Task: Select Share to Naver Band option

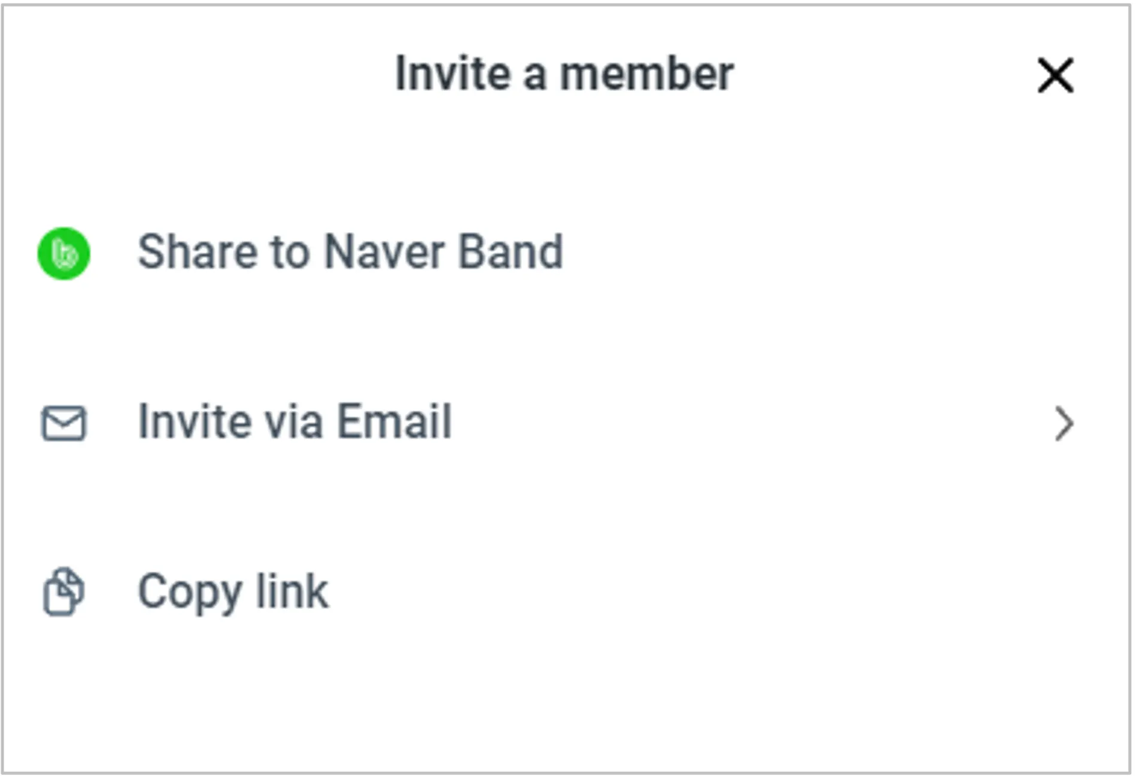Action: 350,252
